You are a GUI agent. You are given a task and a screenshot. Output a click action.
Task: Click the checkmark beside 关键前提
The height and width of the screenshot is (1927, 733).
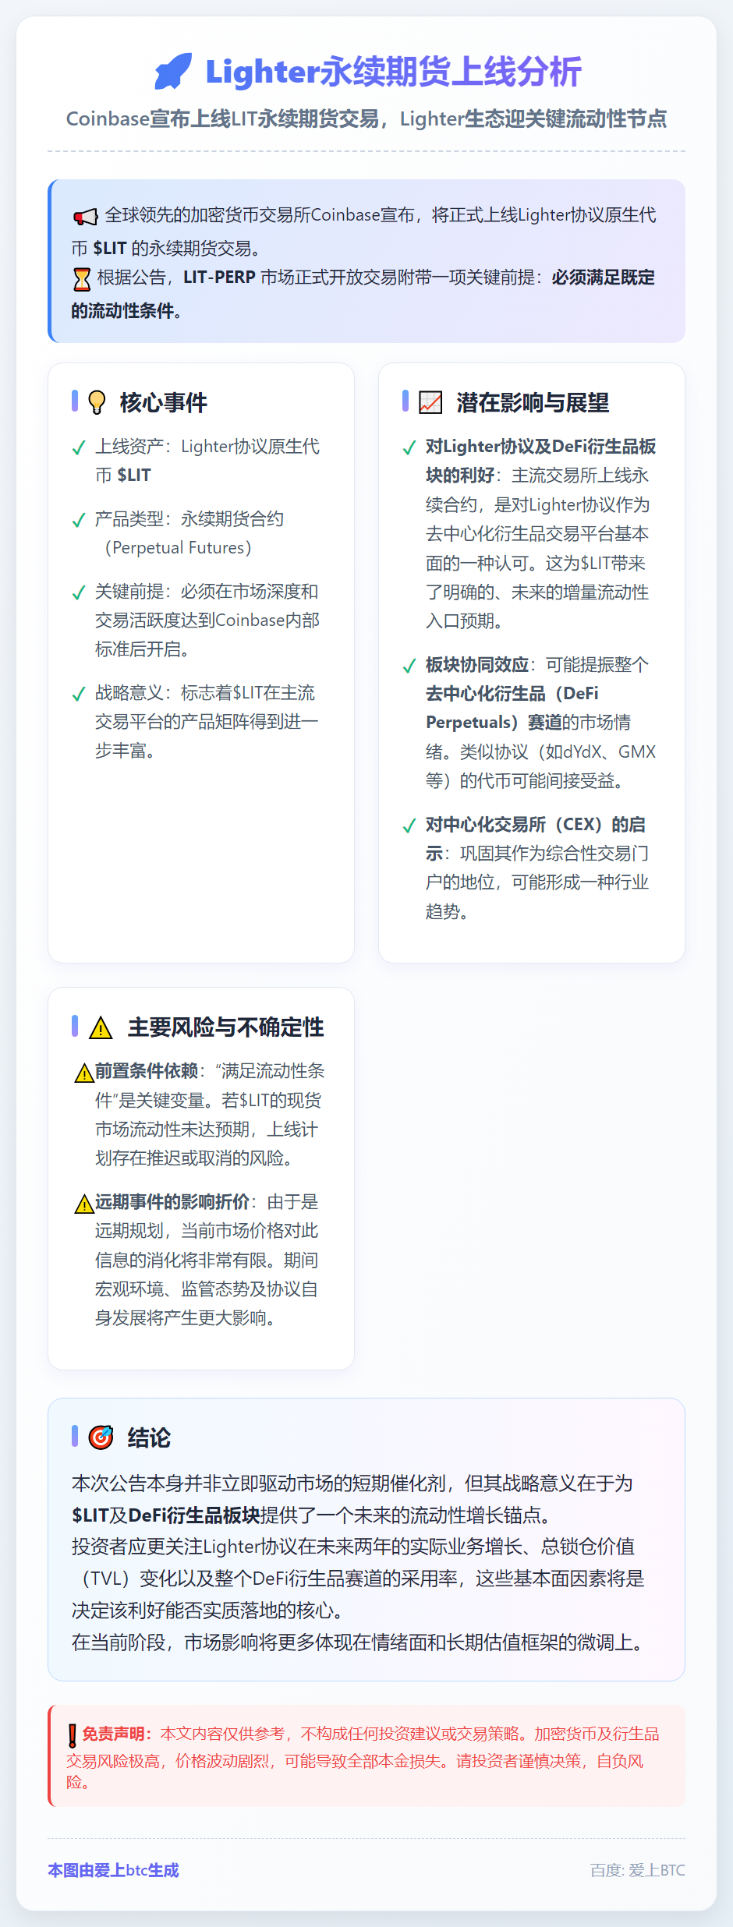point(78,592)
